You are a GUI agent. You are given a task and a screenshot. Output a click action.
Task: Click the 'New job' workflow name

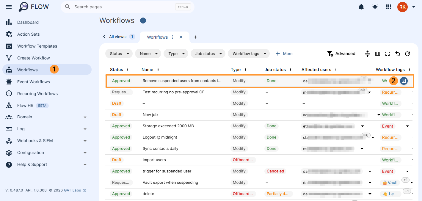150,115
